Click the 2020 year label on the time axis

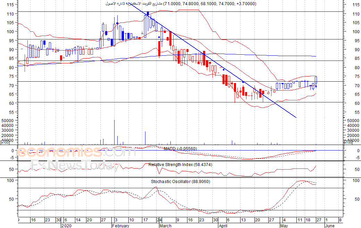[x=66, y=226]
